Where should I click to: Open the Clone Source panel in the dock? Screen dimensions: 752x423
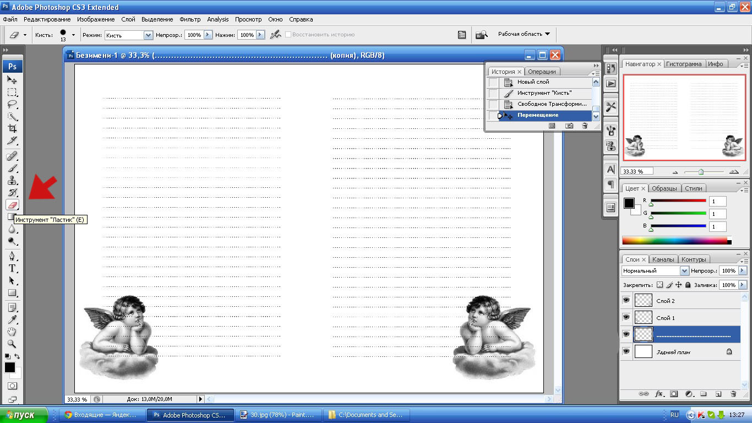point(611,146)
